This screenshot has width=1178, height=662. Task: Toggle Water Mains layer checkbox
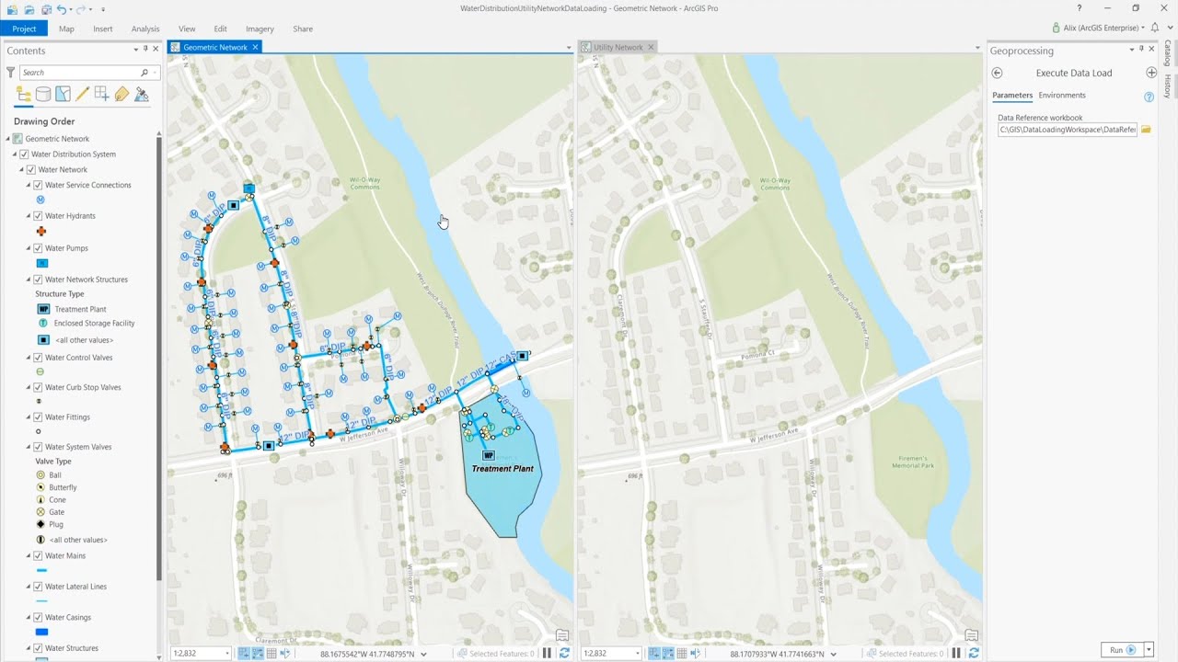click(x=38, y=555)
